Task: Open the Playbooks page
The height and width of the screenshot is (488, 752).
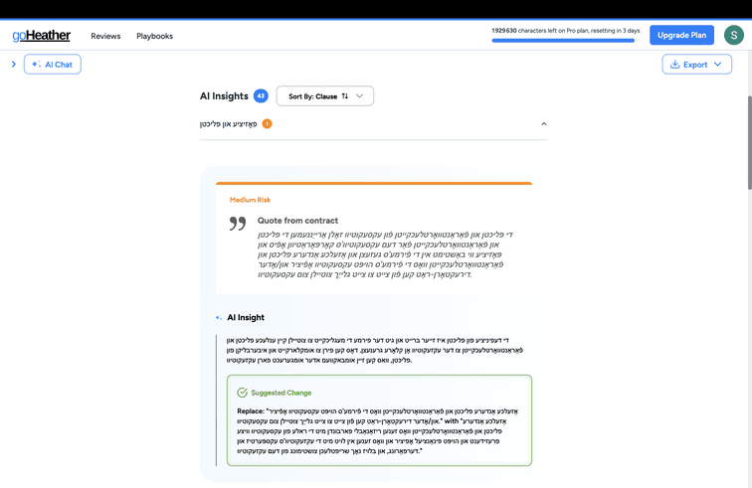Action: (154, 36)
